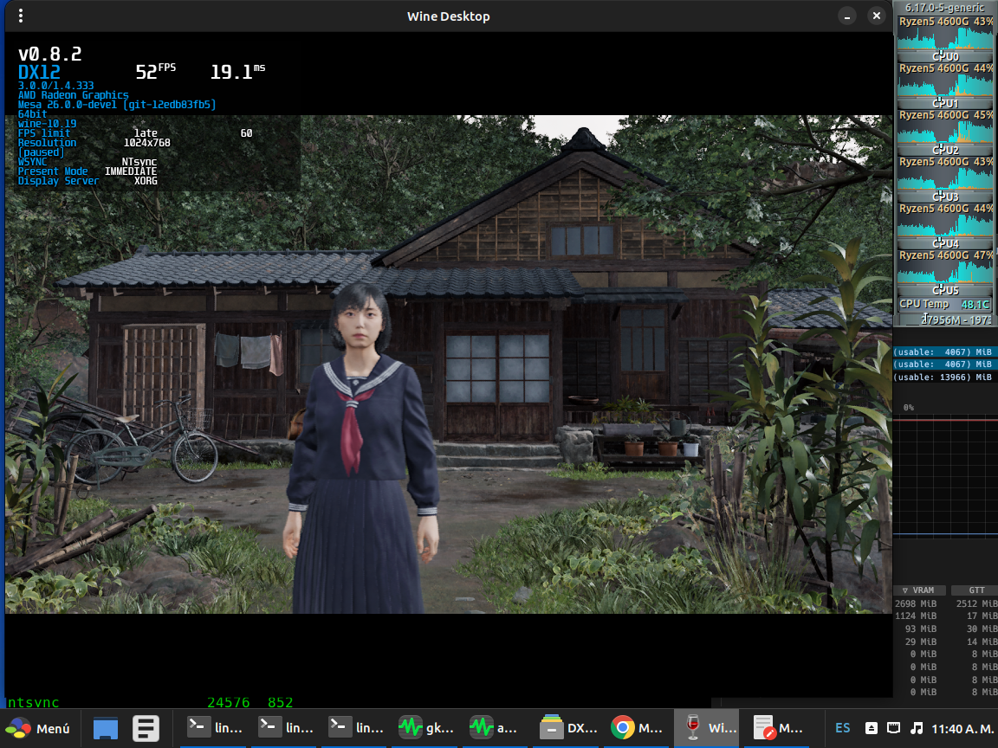Sort by the VRAM column header

tap(919, 590)
